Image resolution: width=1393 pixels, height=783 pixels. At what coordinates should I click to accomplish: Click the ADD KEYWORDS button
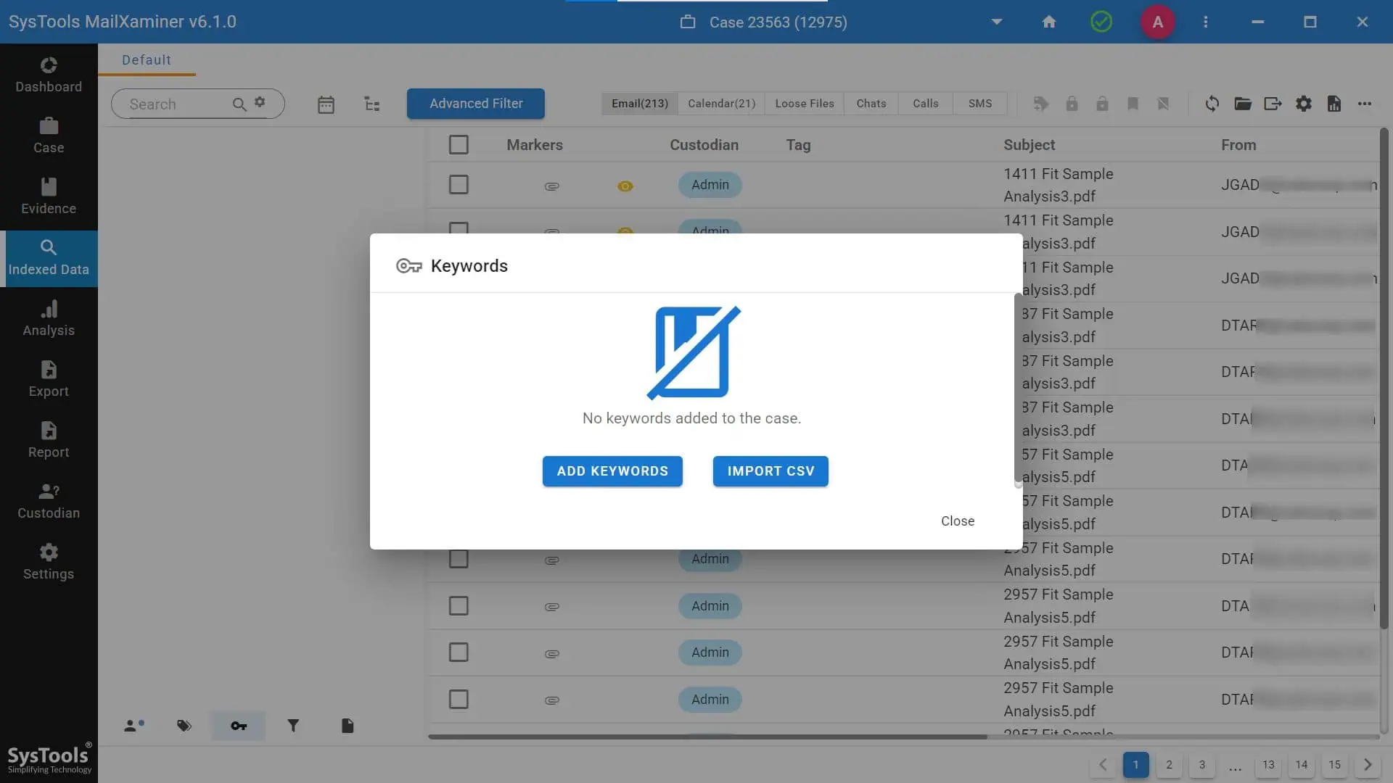(612, 471)
